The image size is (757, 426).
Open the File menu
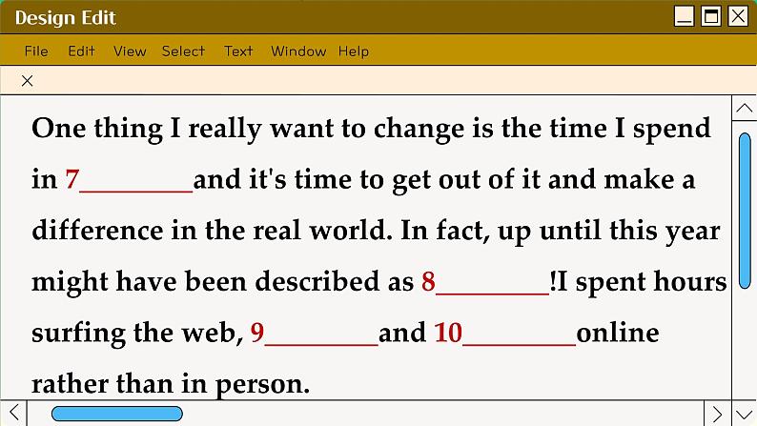(36, 51)
